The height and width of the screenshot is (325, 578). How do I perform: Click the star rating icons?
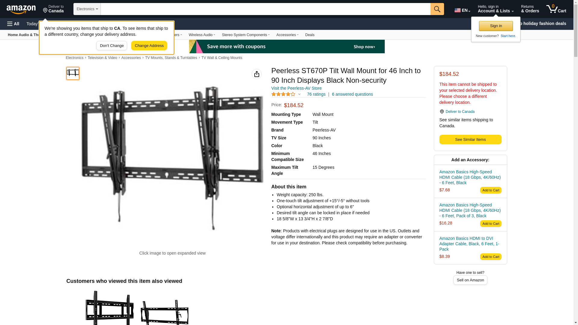pyautogui.click(x=283, y=94)
